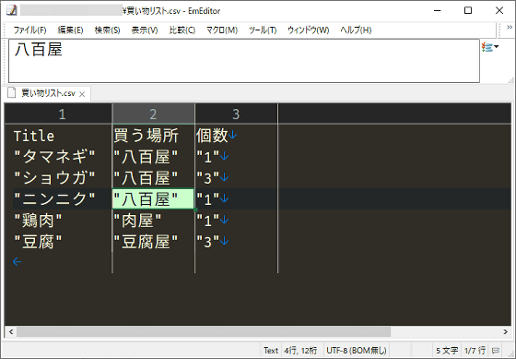Viewport: 516px width, 359px height.
Task: Click the 八百屋 cell edit field
Action: pos(244,61)
